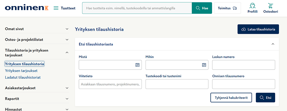Download order history with Lataa tilaushistoria

tap(258, 29)
